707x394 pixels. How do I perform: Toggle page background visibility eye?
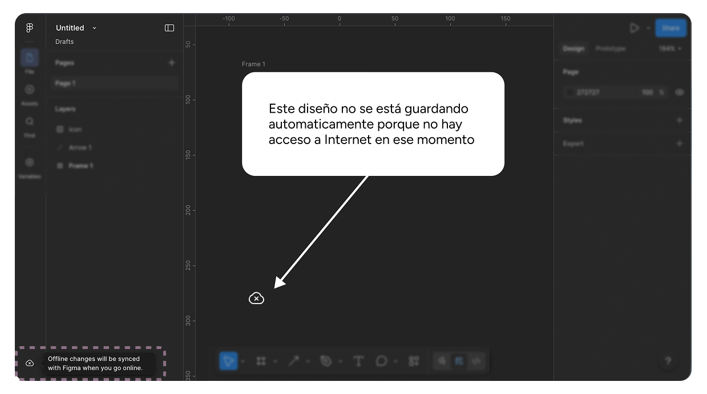(x=679, y=92)
